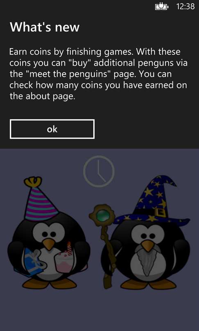Tap the 12:38 clock in status bar
Screen dimensions: 199x331
pos(185,7)
